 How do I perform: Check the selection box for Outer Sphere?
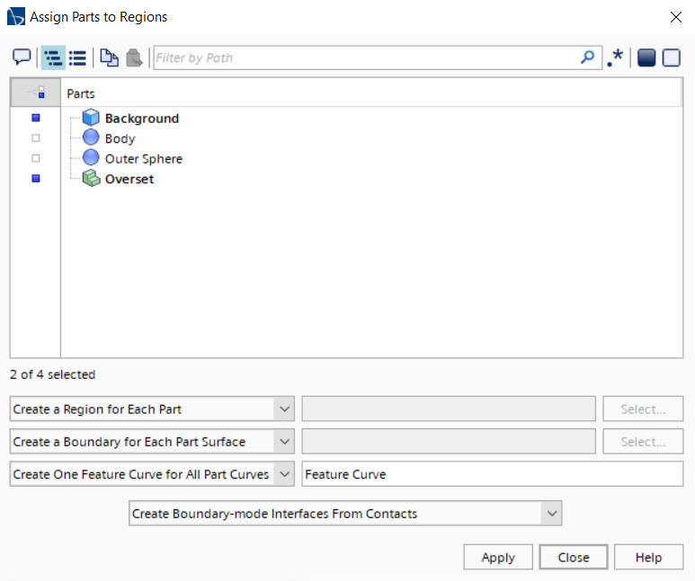click(x=36, y=158)
